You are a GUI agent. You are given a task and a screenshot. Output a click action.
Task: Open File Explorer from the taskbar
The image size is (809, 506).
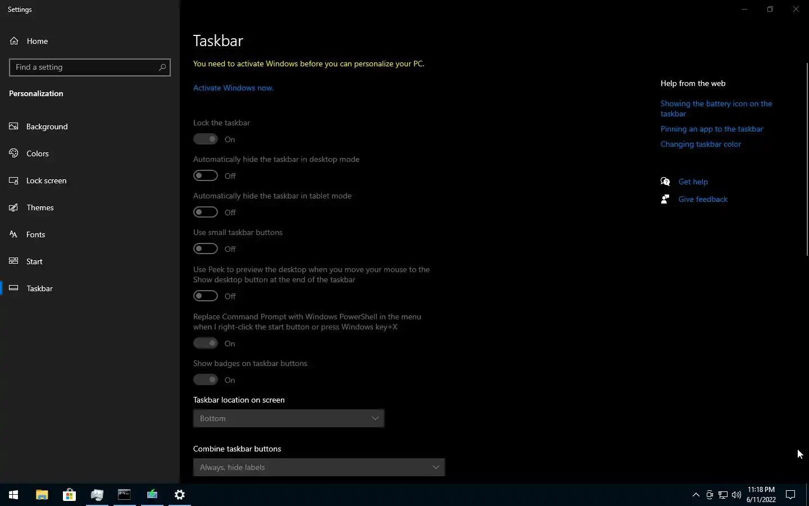coord(42,495)
